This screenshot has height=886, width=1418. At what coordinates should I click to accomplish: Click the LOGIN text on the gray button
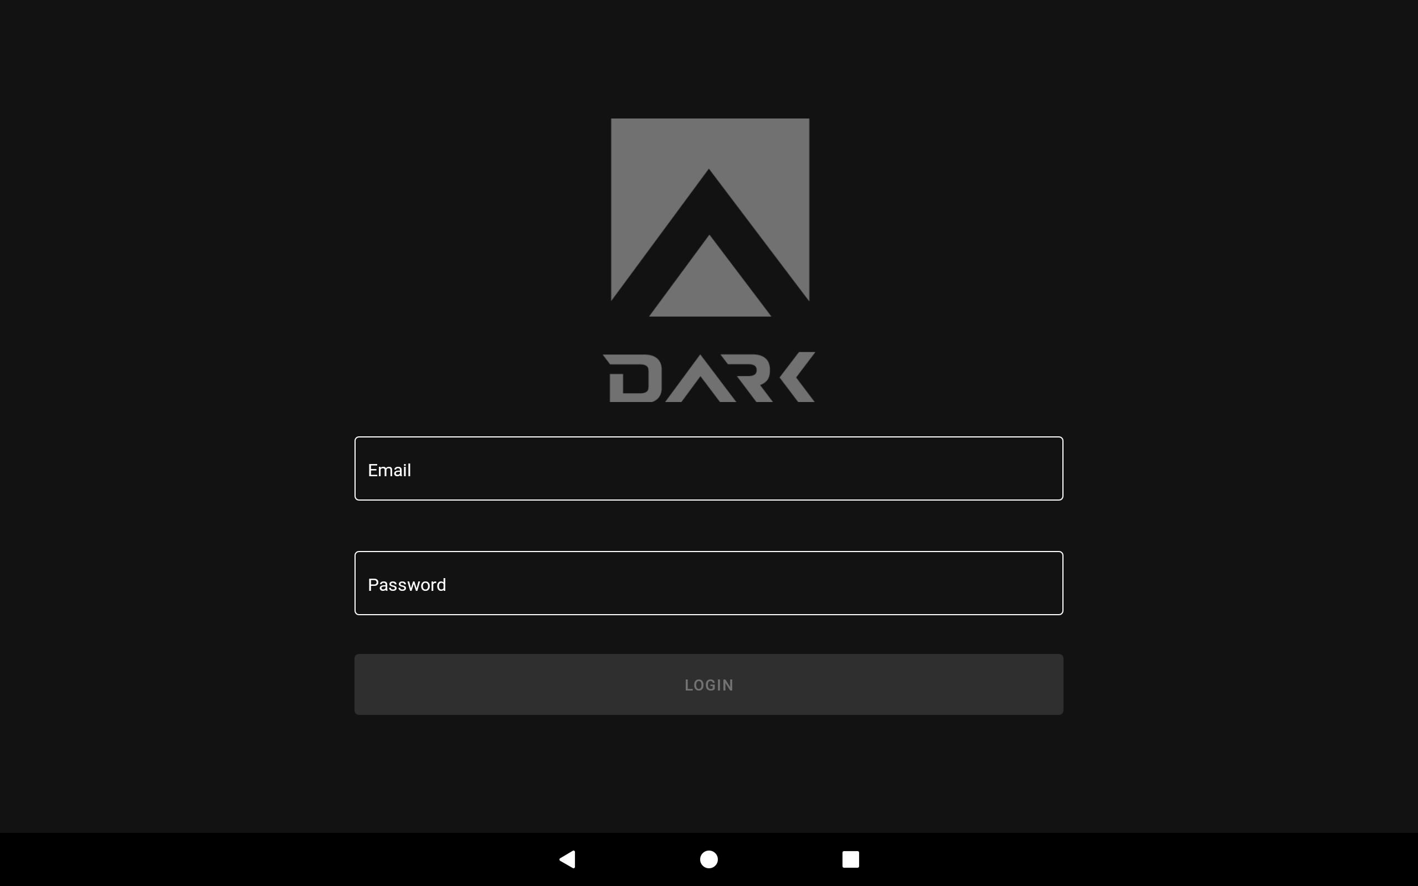709,685
